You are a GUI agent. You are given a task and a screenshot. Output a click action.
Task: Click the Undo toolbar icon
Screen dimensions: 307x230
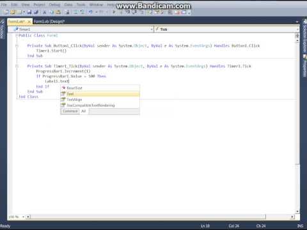coord(91,12)
